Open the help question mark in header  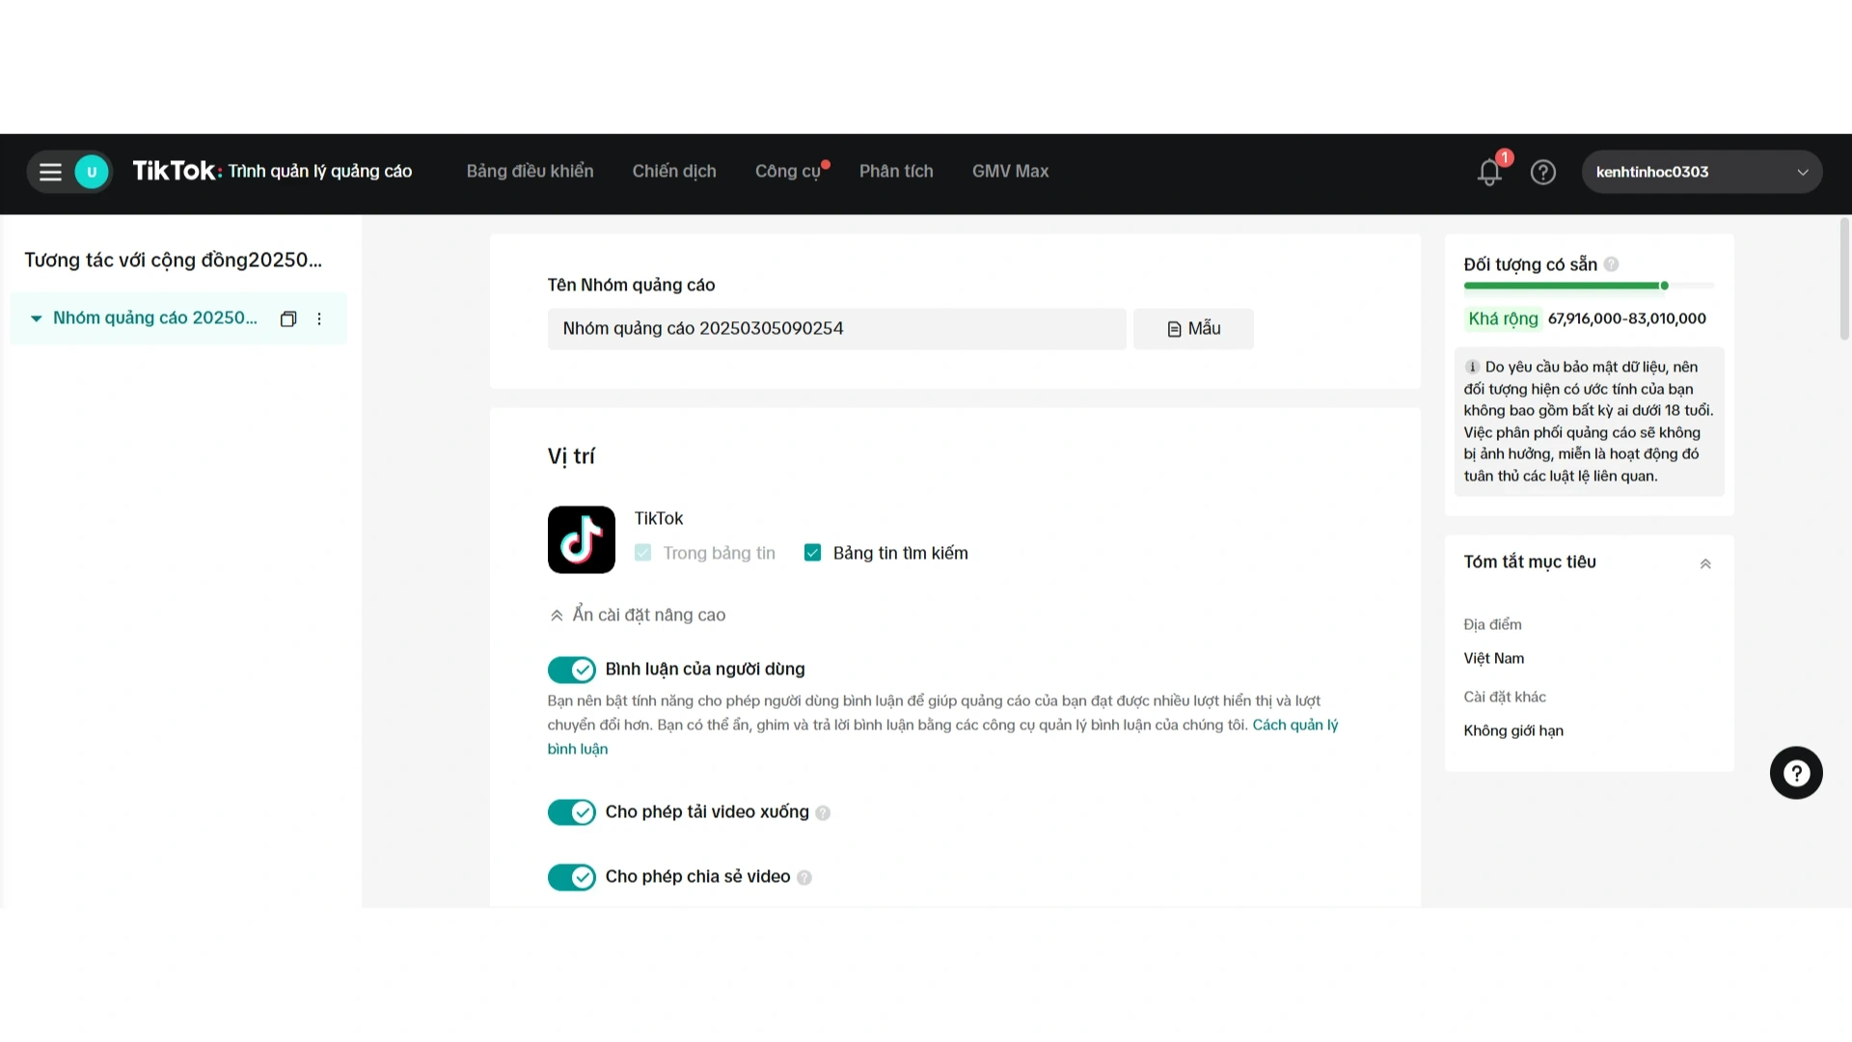[1543, 172]
